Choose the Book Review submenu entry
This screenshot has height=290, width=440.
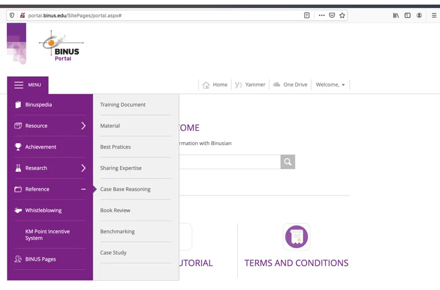(115, 210)
